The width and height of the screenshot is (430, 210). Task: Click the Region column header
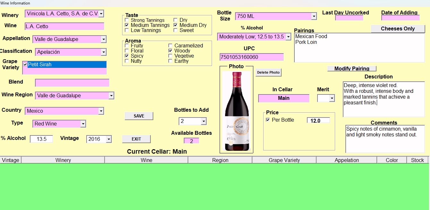pyautogui.click(x=220, y=160)
